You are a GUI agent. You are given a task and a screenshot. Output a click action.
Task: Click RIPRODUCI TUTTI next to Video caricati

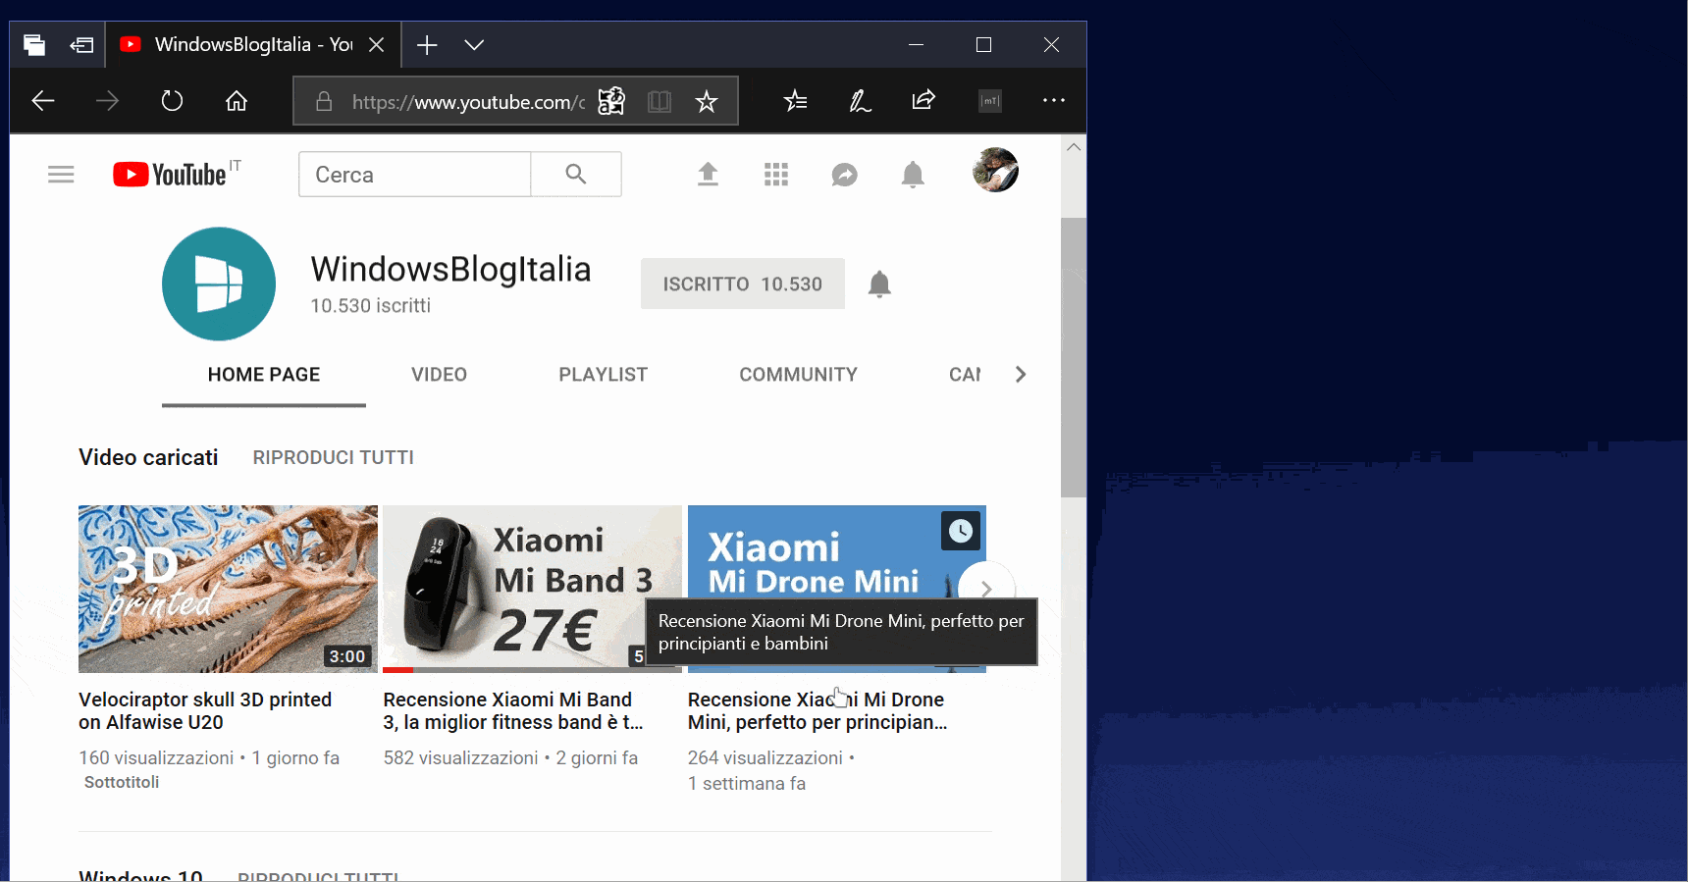(x=334, y=457)
